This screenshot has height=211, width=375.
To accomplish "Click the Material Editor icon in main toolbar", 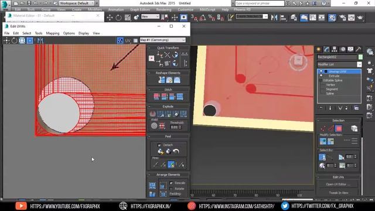I will 332,18.
